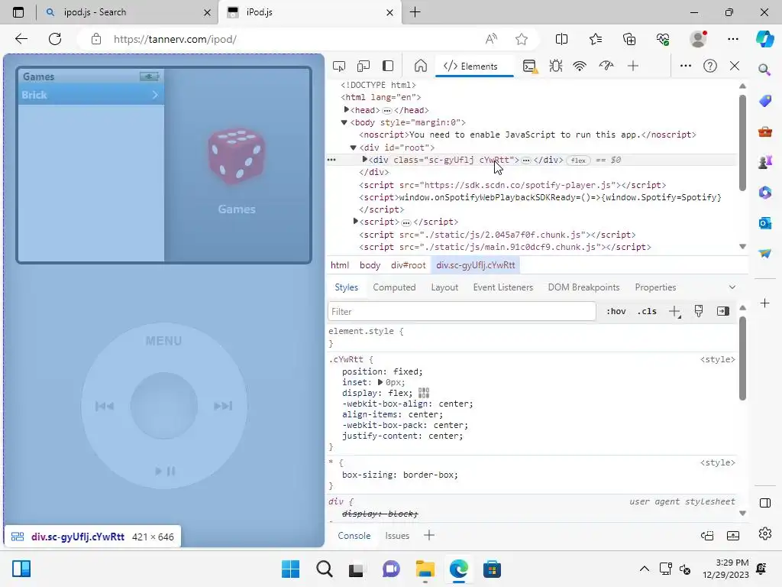Viewport: 782px width, 587px height.
Task: Open Microsoft Store from the taskbar
Action: pos(492,569)
